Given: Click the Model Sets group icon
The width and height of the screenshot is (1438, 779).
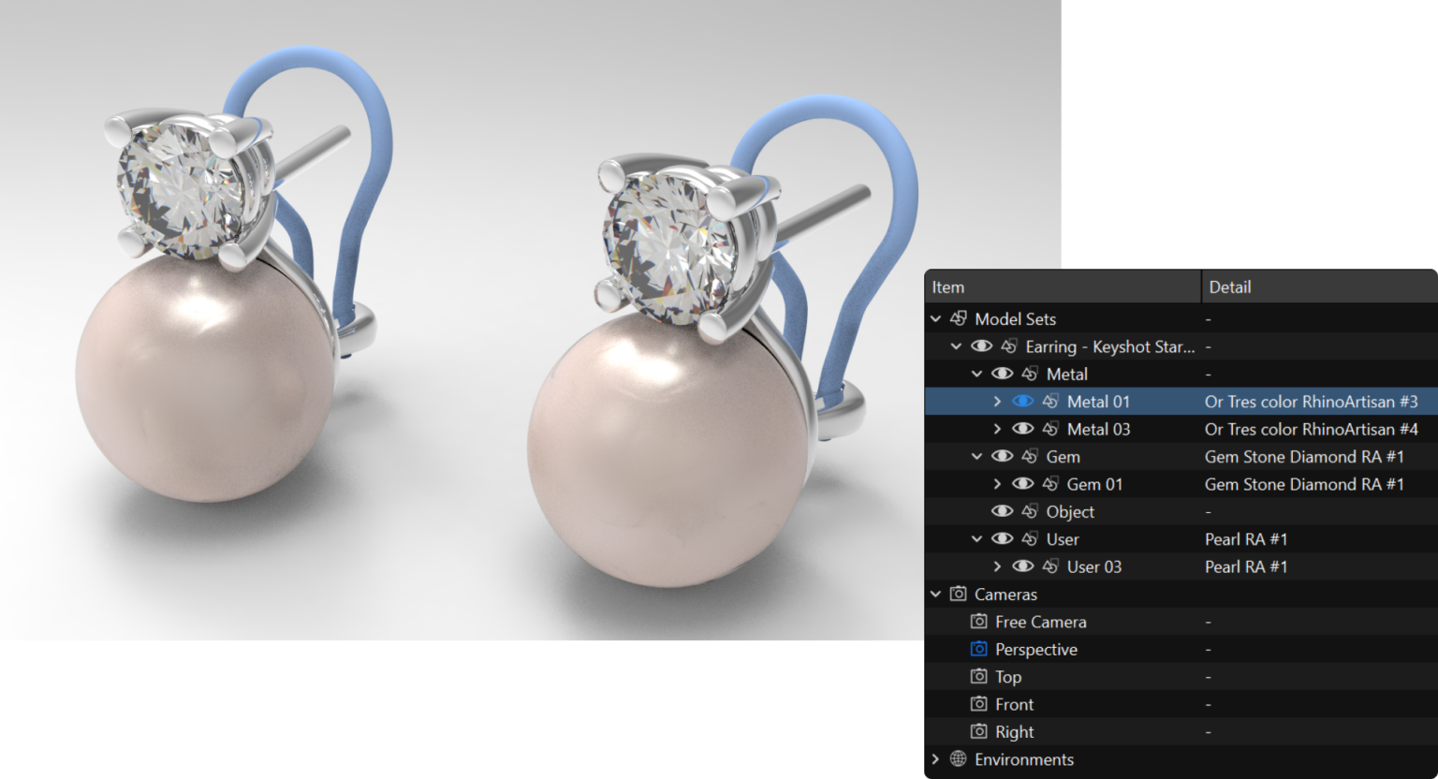Looking at the screenshot, I should coord(958,319).
